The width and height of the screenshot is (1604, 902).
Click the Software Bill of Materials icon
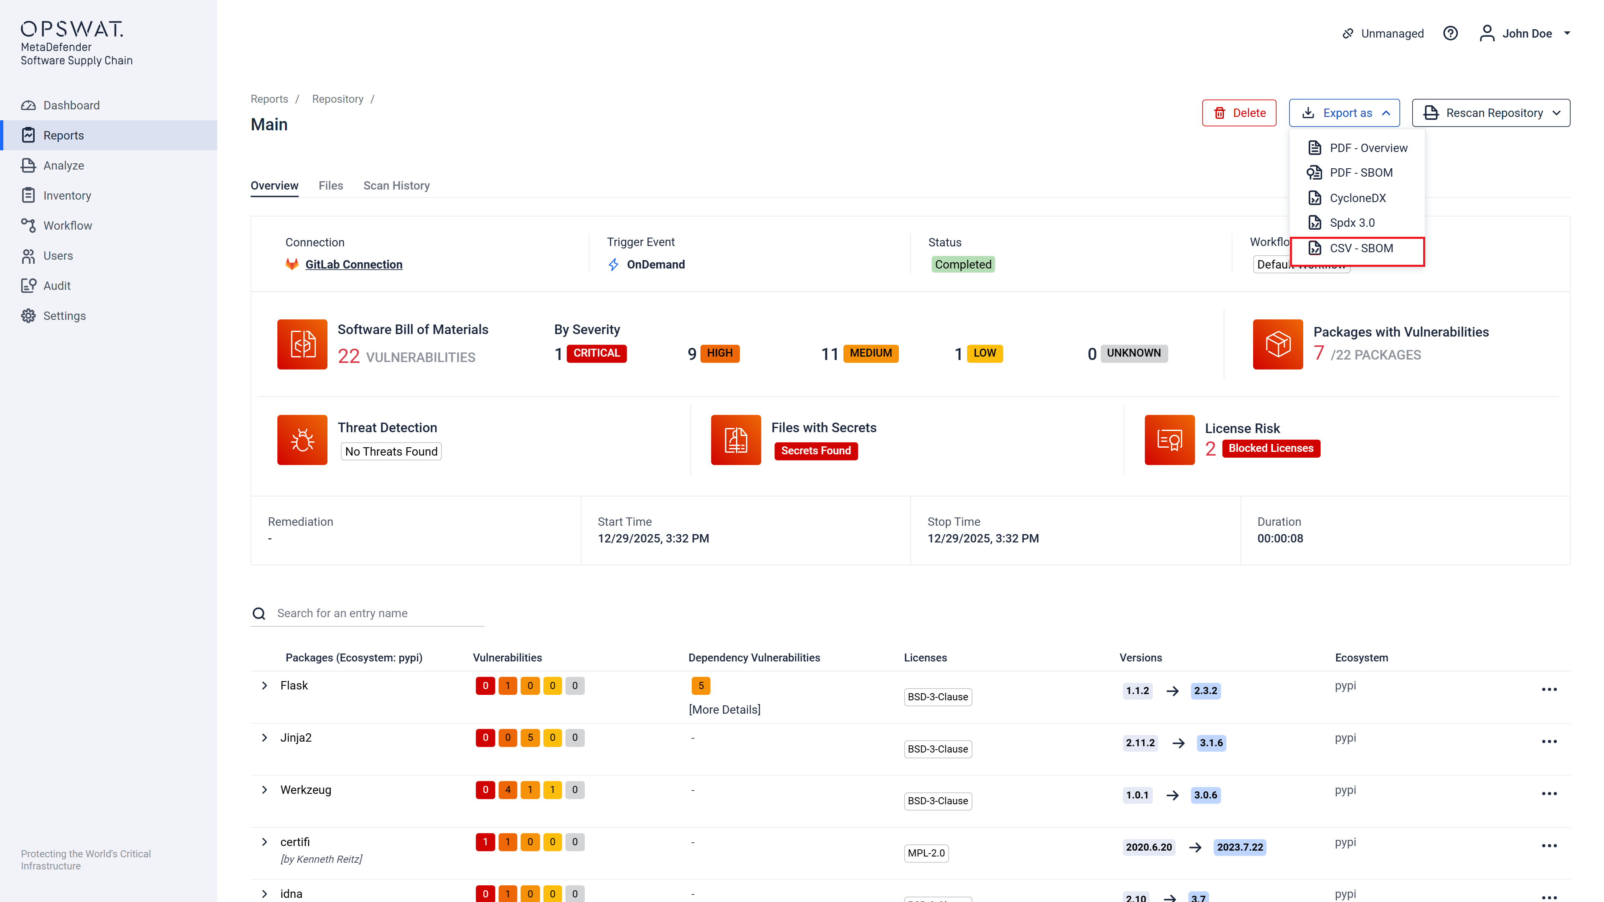[x=302, y=344]
